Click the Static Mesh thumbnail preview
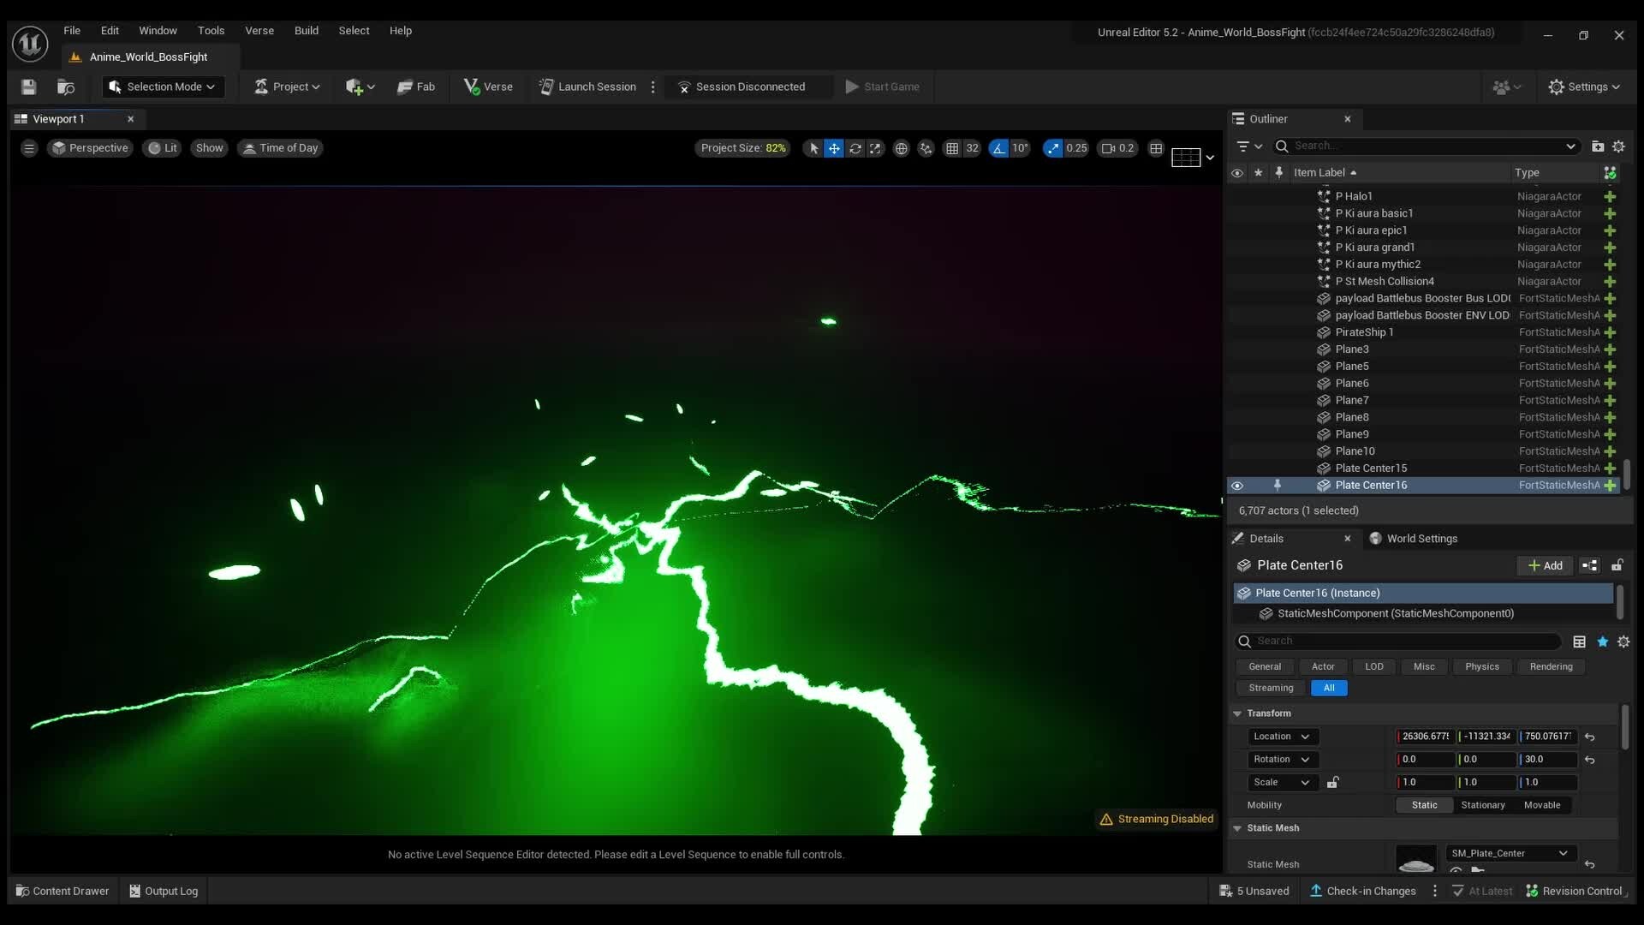1644x925 pixels. click(1415, 861)
